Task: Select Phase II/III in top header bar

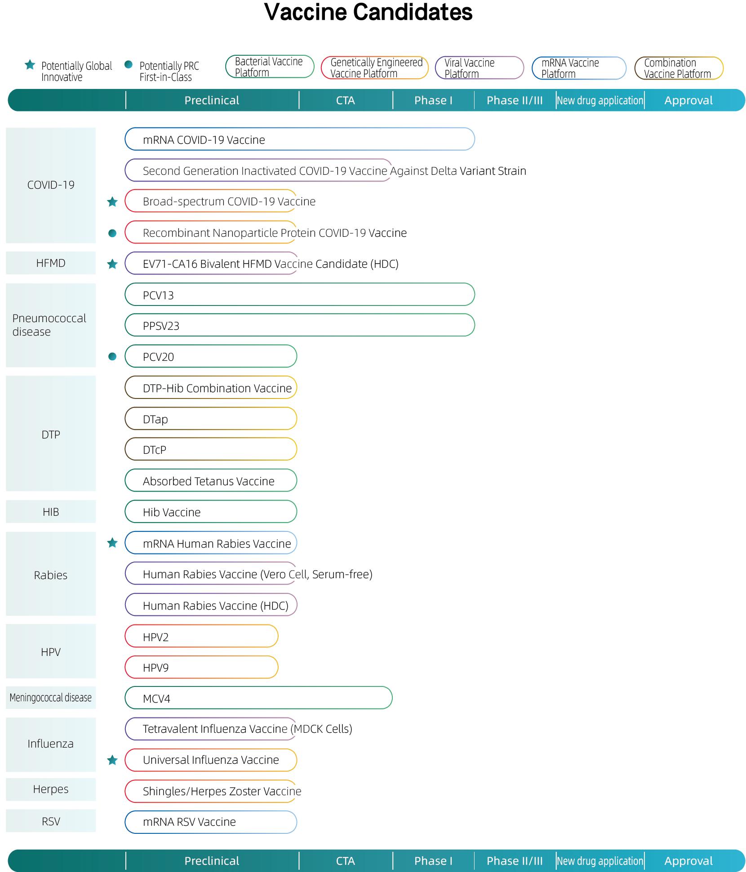Action: tap(515, 100)
